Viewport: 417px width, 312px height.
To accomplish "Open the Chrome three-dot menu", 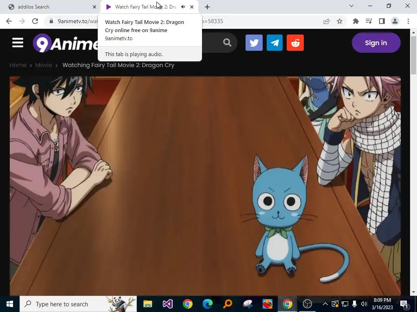I will pos(408,21).
